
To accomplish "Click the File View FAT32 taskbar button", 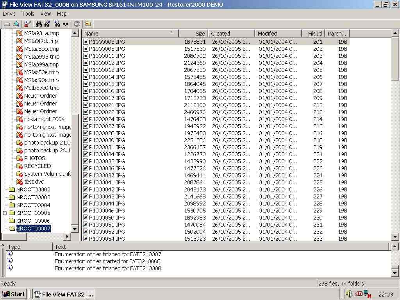I will click(x=63, y=294).
